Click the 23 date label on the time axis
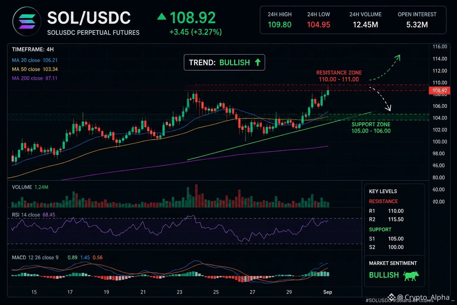Screen dimensions: 457x305 (179, 292)
